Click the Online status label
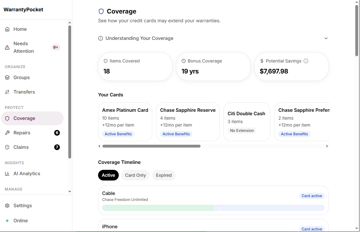The image size is (360, 232). (21, 221)
